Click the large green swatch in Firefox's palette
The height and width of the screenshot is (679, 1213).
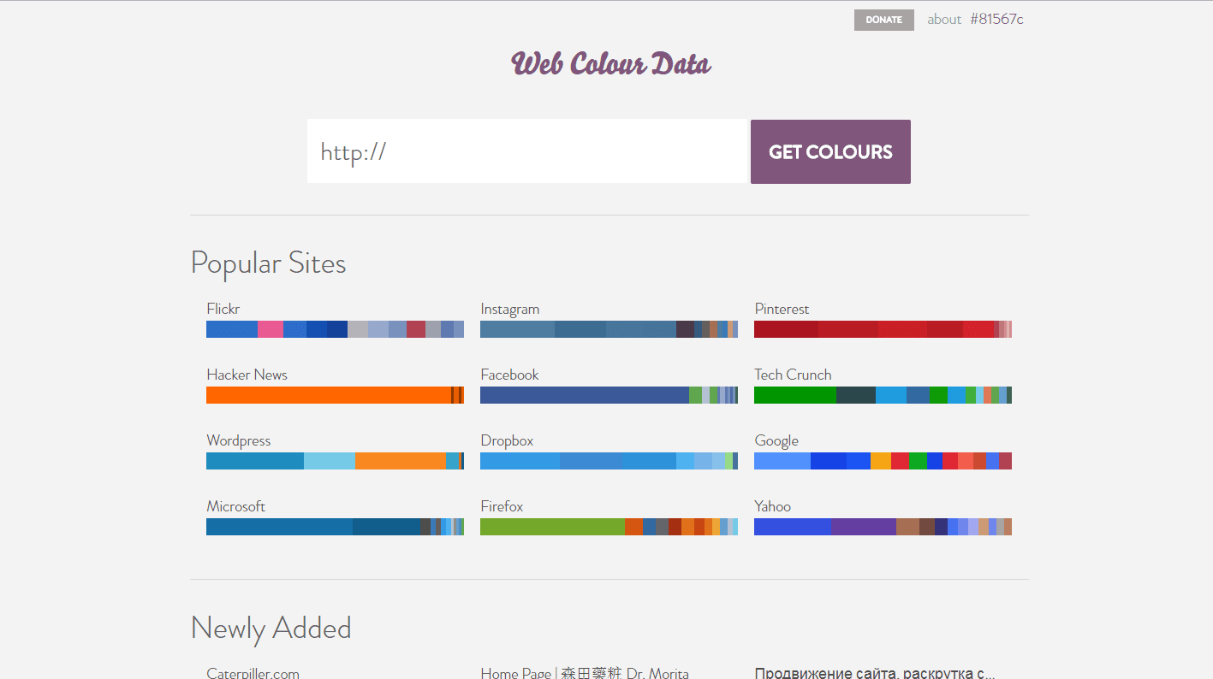(x=552, y=527)
